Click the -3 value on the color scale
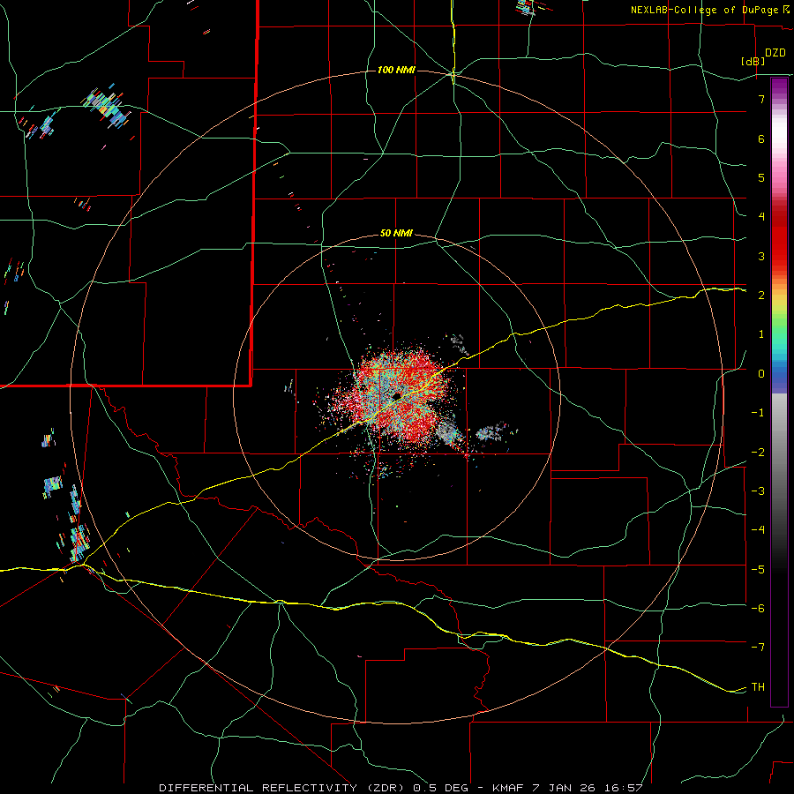 click(x=758, y=491)
